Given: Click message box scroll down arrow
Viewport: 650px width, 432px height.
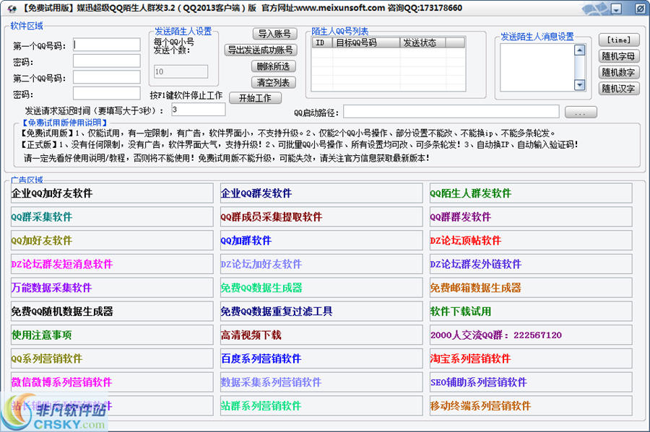Looking at the screenshot, I should 579,85.
